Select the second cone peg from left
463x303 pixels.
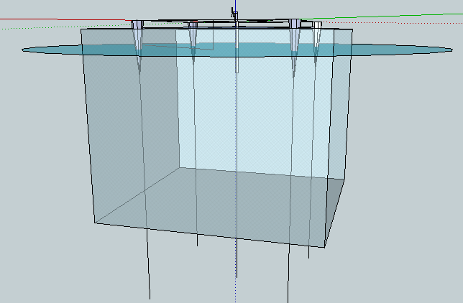pyautogui.click(x=193, y=39)
